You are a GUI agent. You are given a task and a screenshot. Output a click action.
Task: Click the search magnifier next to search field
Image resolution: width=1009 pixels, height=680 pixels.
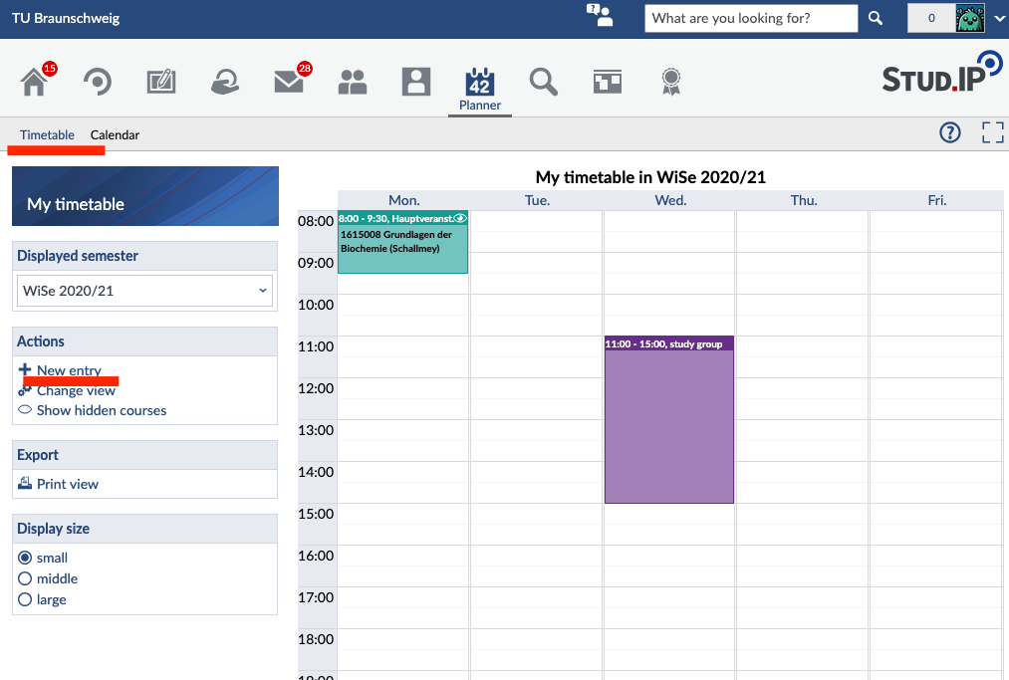point(876,18)
